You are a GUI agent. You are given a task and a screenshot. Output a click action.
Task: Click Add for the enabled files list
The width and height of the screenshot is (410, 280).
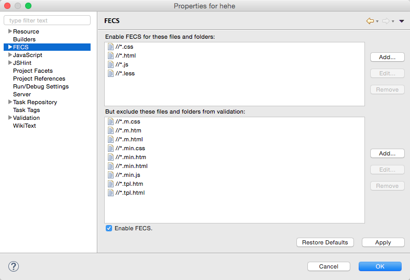387,57
